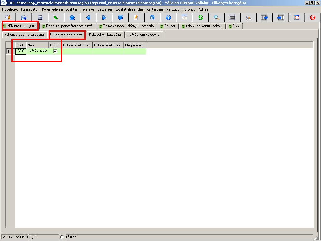Click the form layout window icon
The height and width of the screenshot is (241, 321).
pyautogui.click(x=184, y=18)
